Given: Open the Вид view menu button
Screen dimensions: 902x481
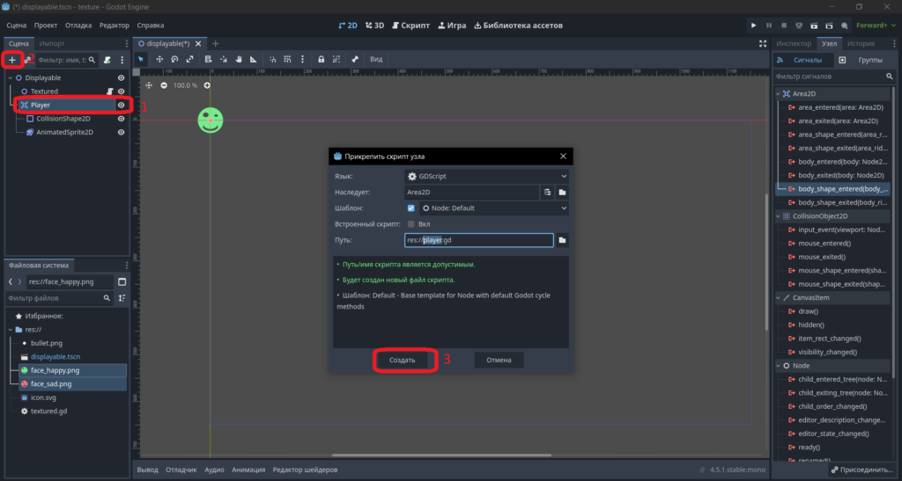Looking at the screenshot, I should [x=375, y=59].
